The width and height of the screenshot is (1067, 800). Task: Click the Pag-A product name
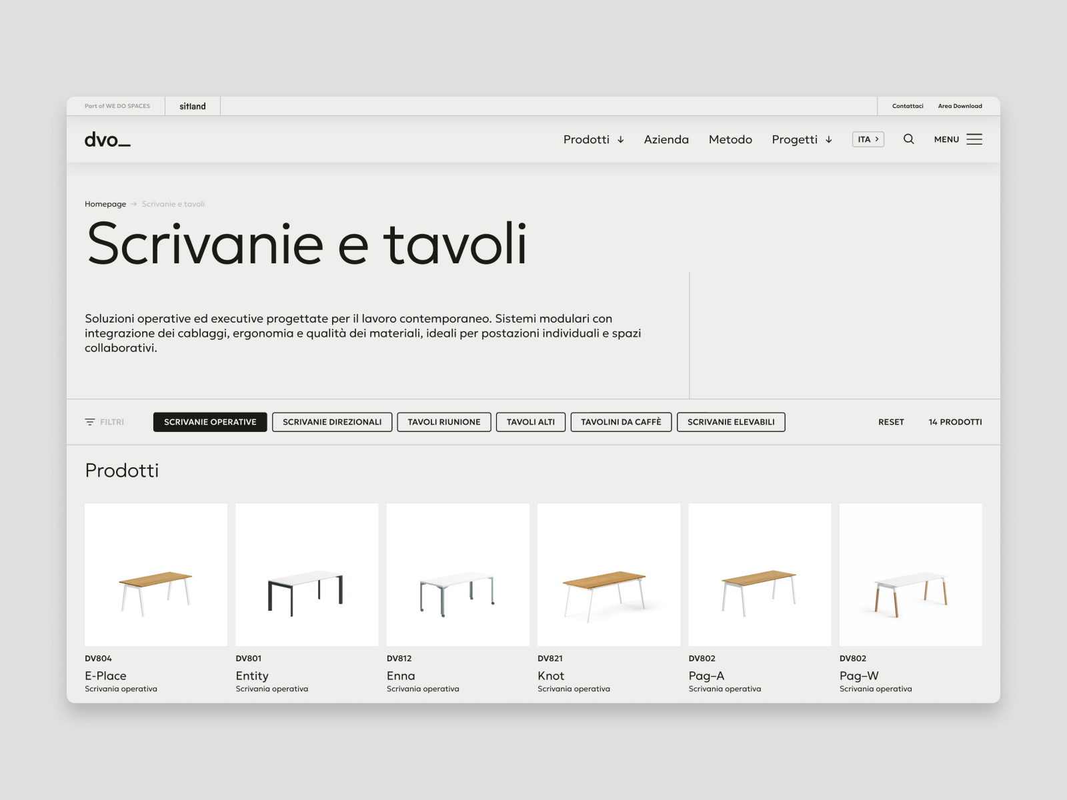tap(706, 675)
